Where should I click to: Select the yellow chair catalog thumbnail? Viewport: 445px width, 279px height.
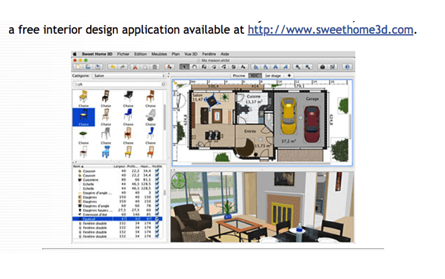pos(83,96)
